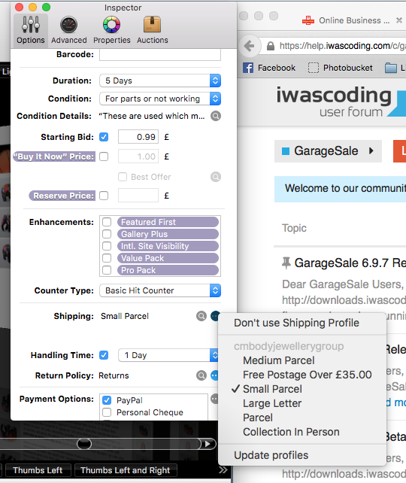The width and height of the screenshot is (406, 483).
Task: Enable the Reserve Price checkbox
Action: coord(104,196)
